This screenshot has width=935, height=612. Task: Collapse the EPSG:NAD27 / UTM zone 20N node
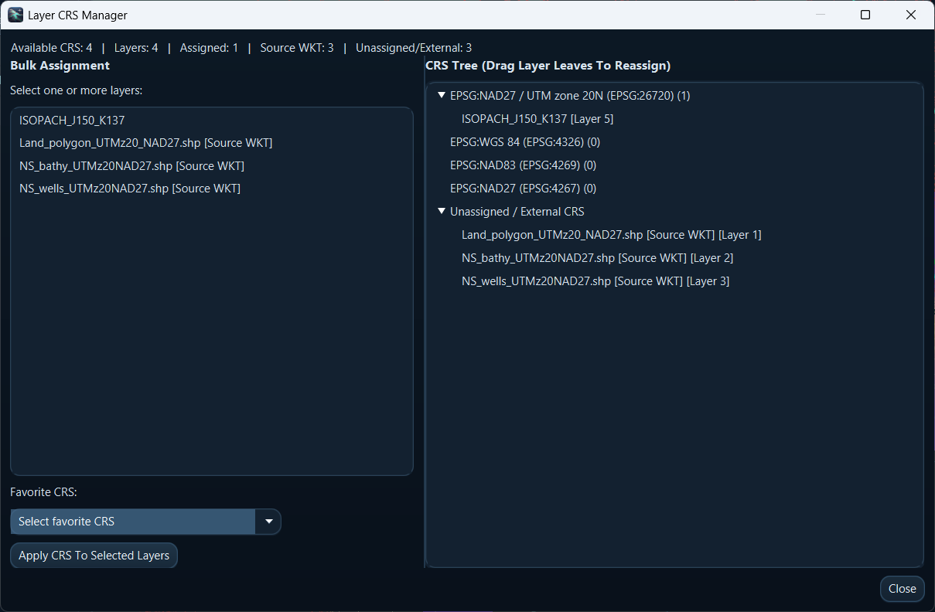point(442,96)
